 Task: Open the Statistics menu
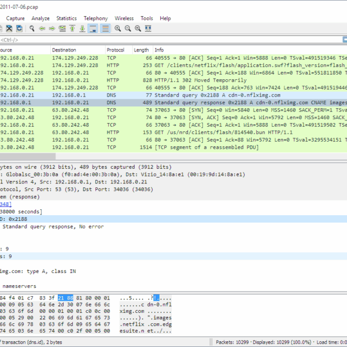point(67,19)
